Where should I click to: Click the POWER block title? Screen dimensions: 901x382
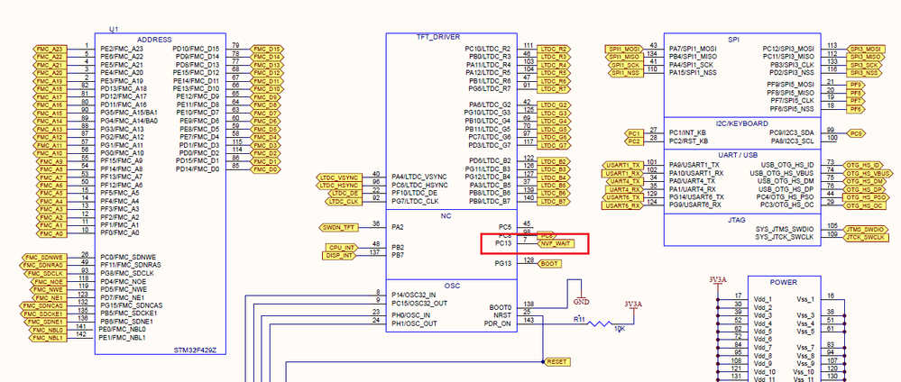point(783,282)
